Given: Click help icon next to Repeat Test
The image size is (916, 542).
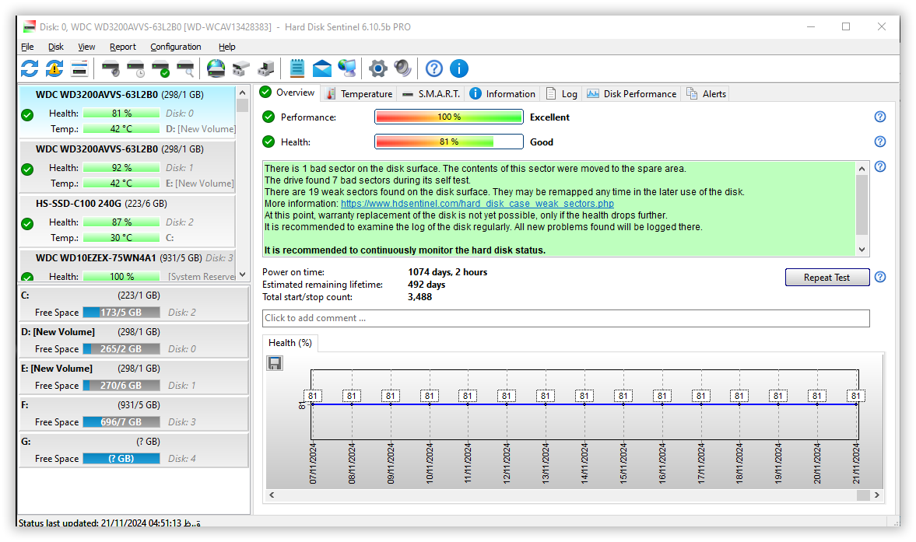Looking at the screenshot, I should [880, 277].
